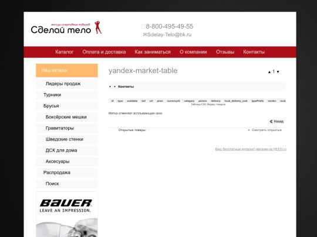Open the Смотреть открытые link
This screenshot has width=317, height=237.
pyautogui.click(x=267, y=130)
